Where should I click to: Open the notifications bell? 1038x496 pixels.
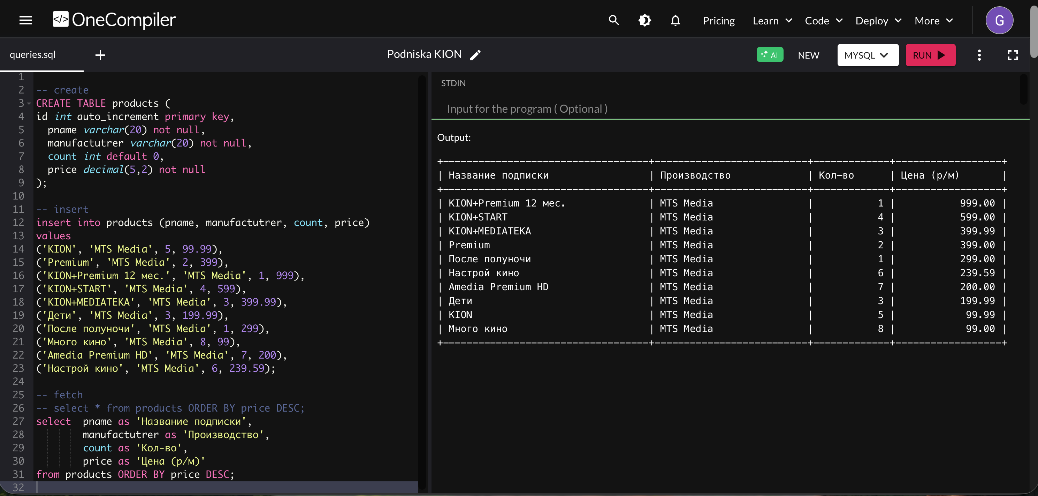(676, 20)
